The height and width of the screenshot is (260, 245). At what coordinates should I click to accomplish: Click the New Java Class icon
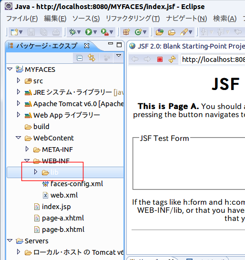pyautogui.click(x=138, y=32)
